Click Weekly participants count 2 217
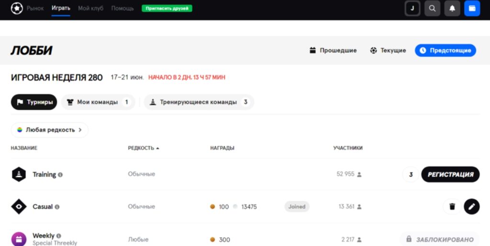 (351, 239)
